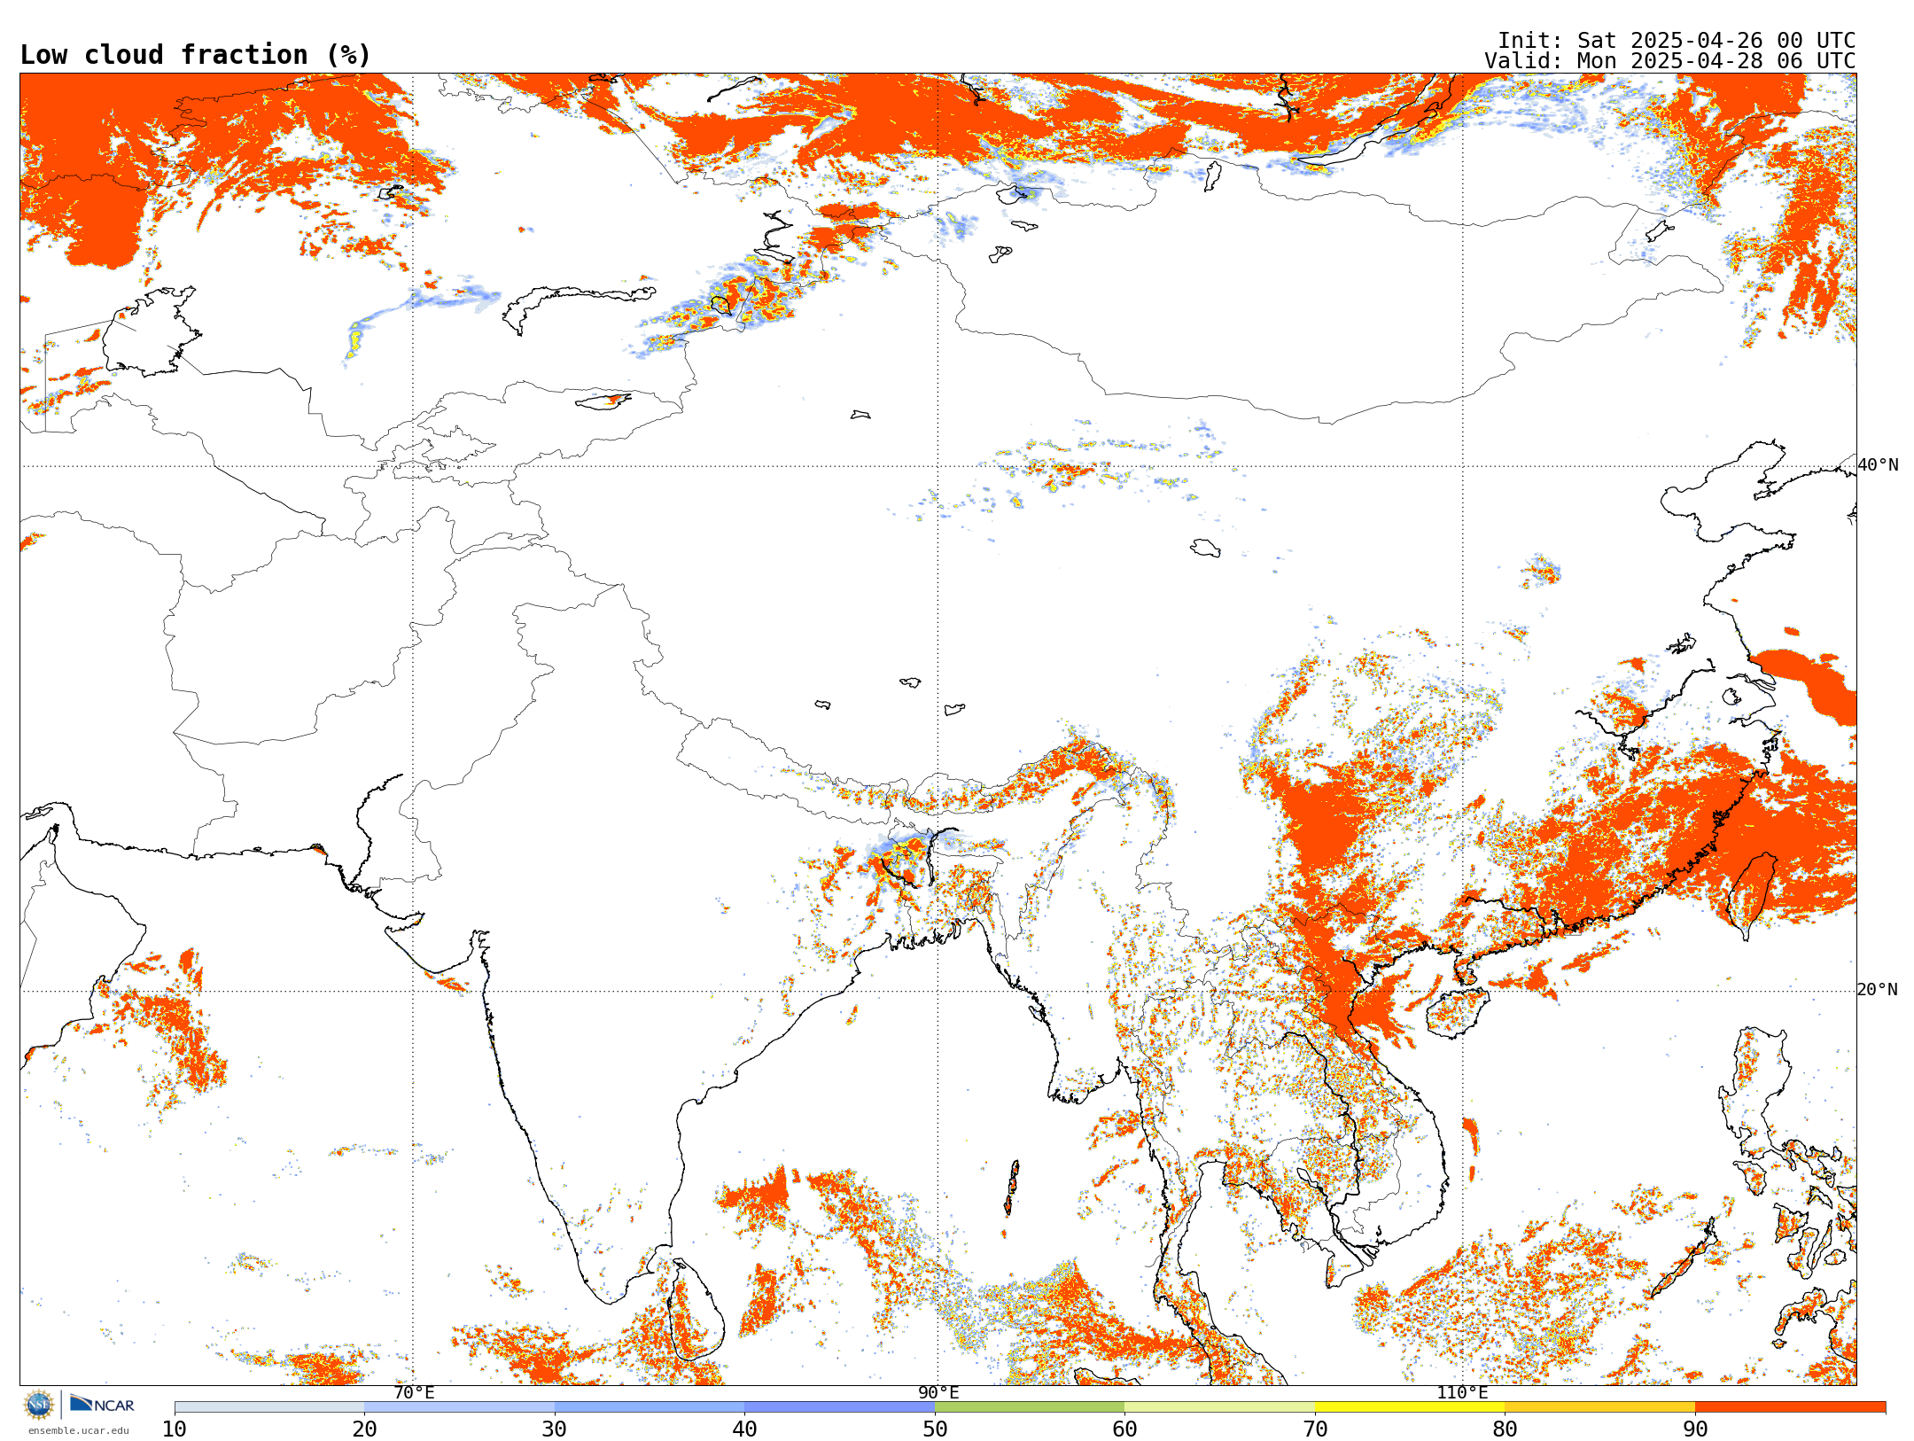Select the 30-40 blue colorbar segment
Screen dimensions: 1914x1441
click(x=650, y=1407)
